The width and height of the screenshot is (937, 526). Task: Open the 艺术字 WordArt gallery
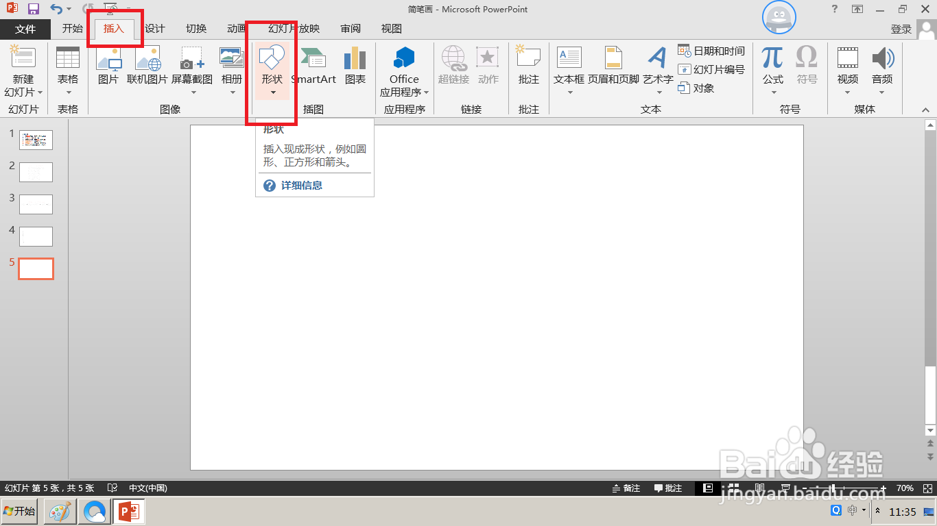[x=658, y=71]
